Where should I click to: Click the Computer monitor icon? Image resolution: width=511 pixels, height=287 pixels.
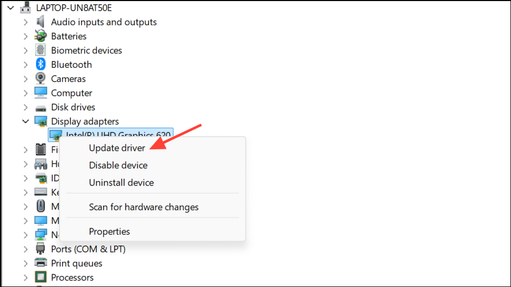(x=41, y=93)
